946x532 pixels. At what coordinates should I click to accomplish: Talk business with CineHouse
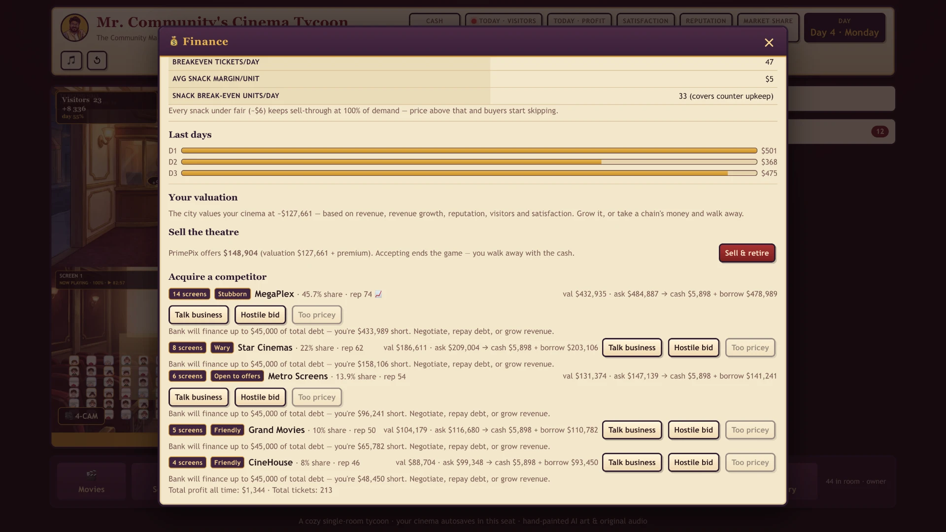[632, 463]
